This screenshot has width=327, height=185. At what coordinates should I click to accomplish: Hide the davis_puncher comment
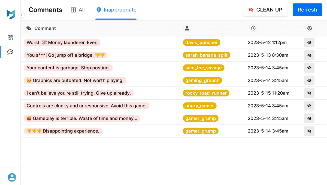coord(309,42)
